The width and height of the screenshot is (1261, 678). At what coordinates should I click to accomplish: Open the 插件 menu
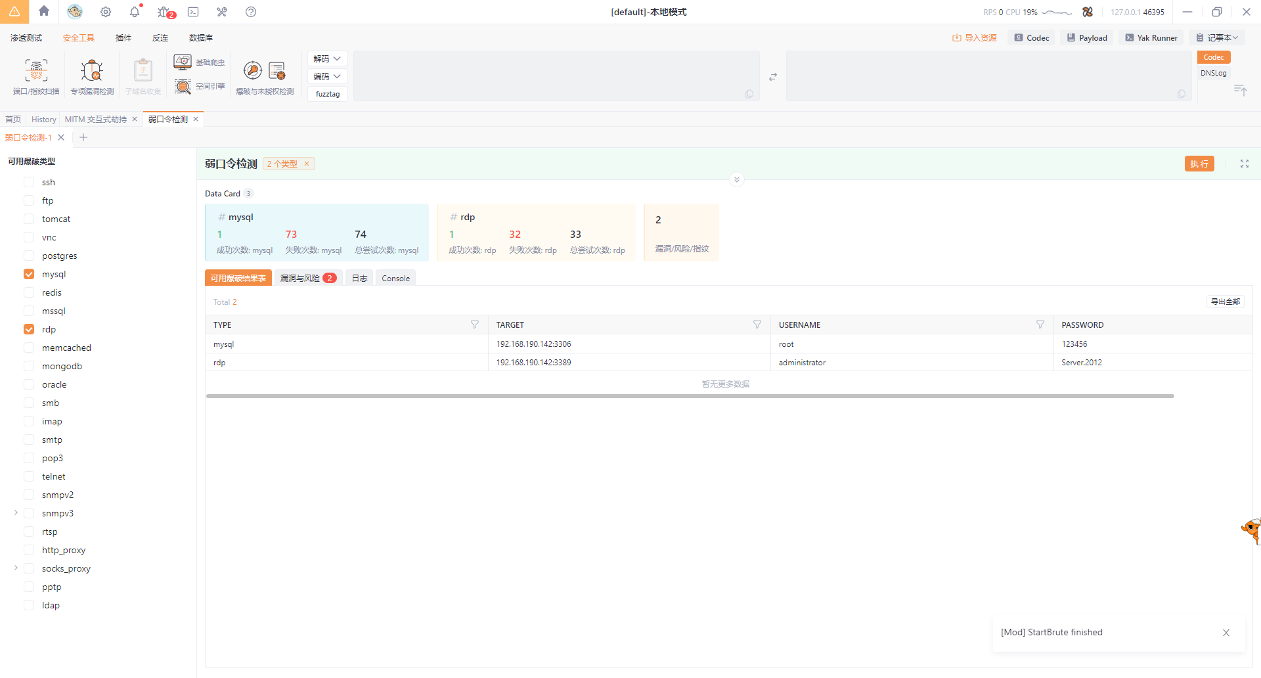pos(123,37)
